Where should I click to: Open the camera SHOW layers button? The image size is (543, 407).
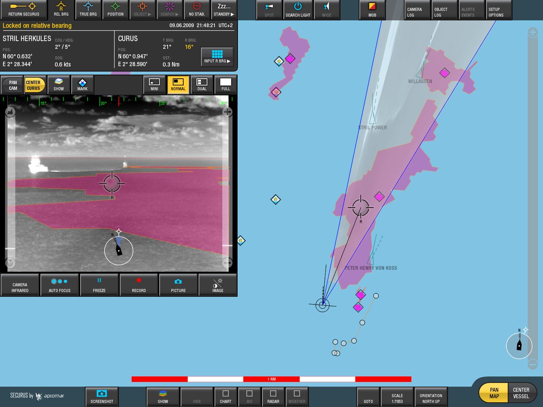pyautogui.click(x=59, y=84)
